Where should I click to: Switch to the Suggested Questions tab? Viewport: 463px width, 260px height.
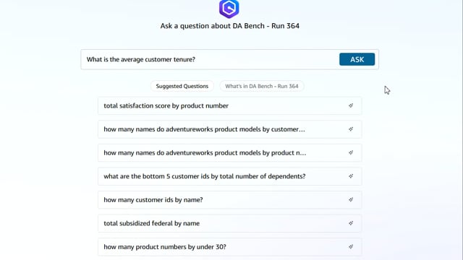point(182,86)
